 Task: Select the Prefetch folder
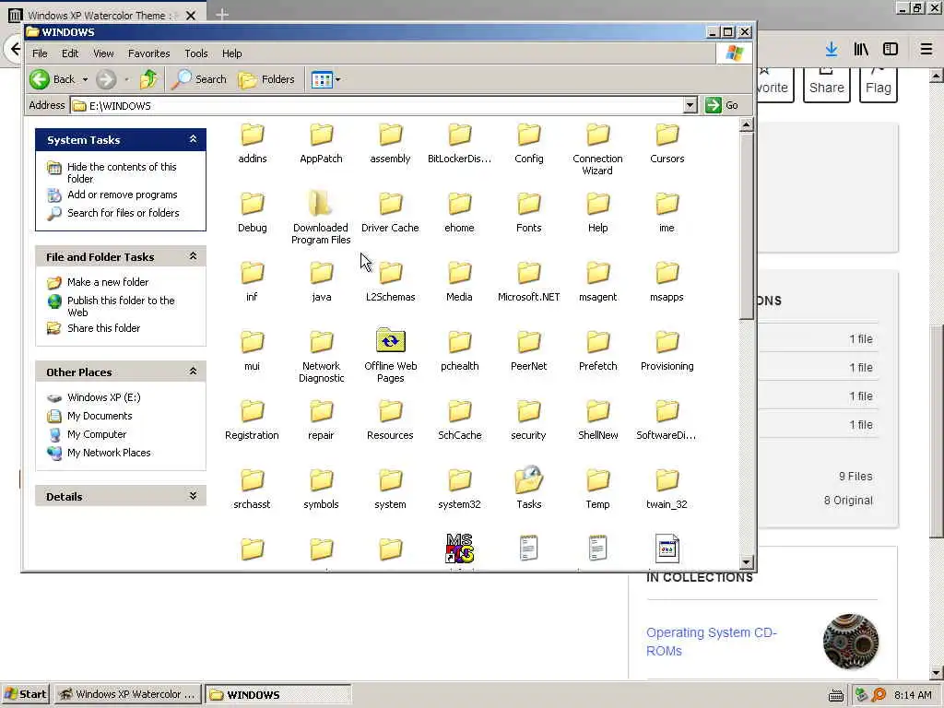tap(597, 351)
